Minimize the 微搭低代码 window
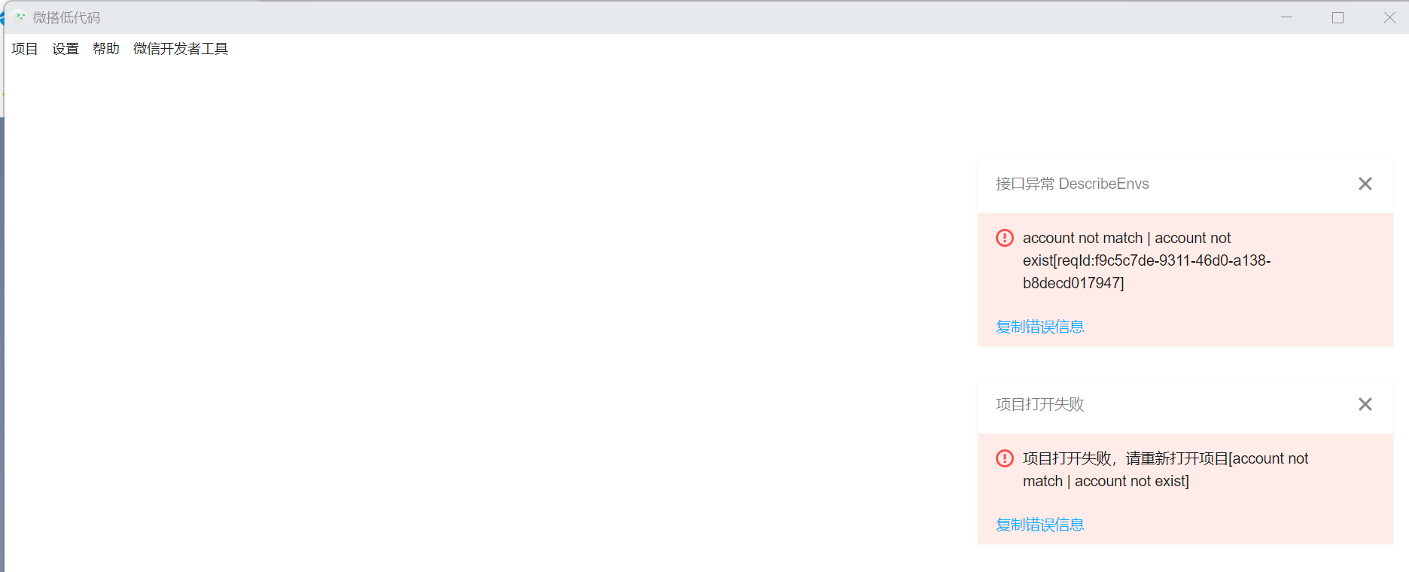 pos(1287,17)
